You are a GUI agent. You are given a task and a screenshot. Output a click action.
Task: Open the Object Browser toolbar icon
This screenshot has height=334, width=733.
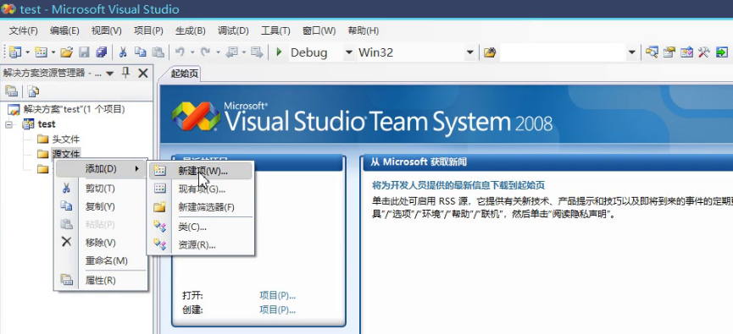click(686, 52)
